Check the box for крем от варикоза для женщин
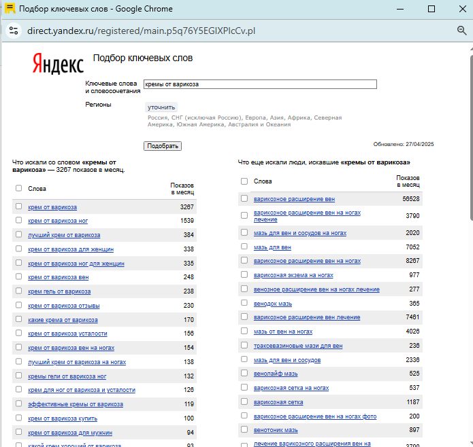This screenshot has height=447, width=473. pos(18,249)
